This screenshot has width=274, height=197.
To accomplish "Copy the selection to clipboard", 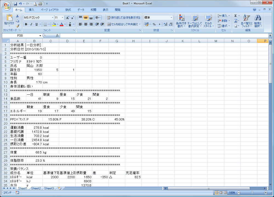I will click(x=17, y=21).
